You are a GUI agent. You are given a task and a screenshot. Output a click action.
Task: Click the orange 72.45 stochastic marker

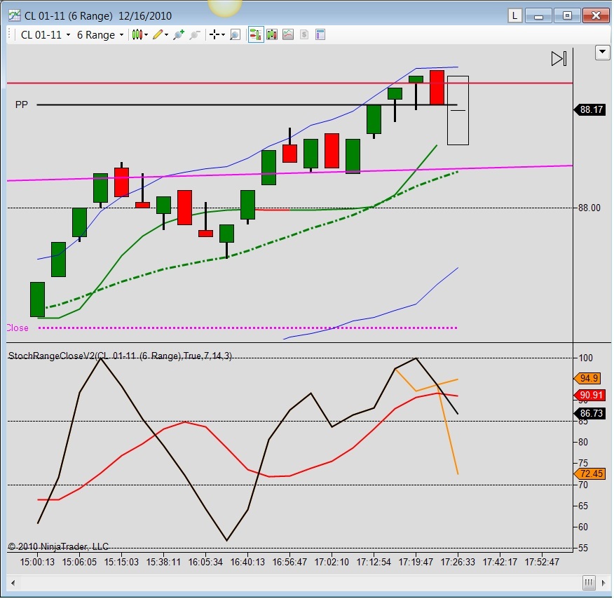click(x=589, y=474)
